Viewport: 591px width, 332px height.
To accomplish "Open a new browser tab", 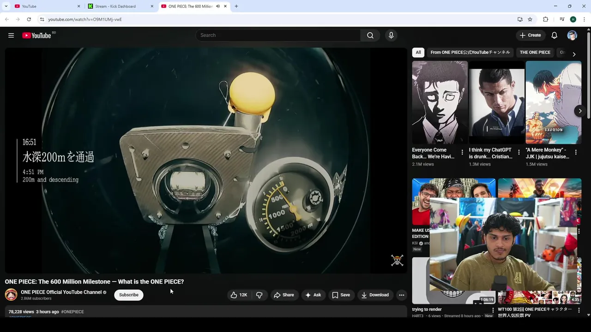I will point(236,6).
